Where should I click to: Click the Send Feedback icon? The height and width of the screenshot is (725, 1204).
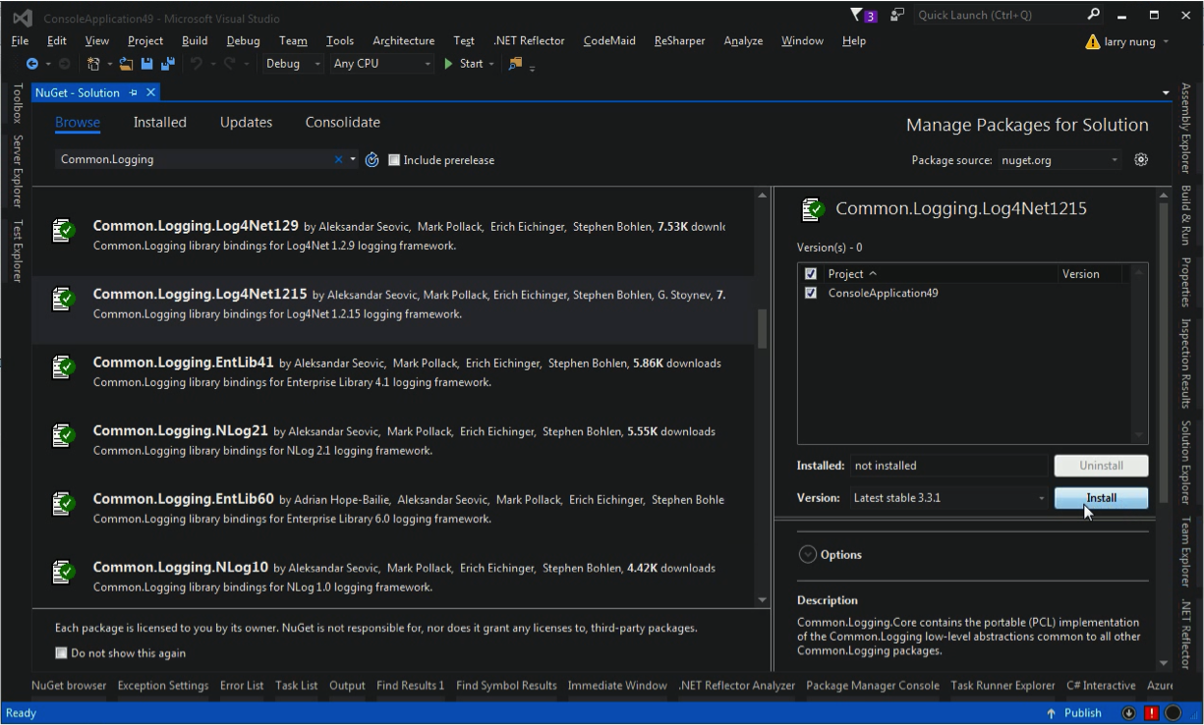(897, 15)
